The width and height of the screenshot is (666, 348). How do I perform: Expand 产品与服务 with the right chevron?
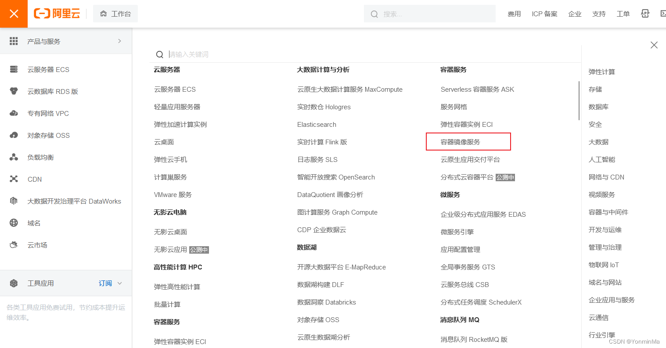coord(119,41)
